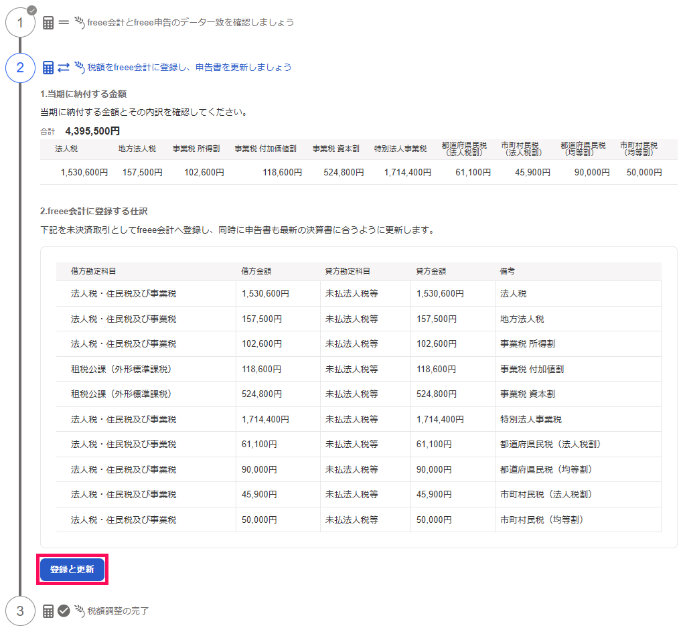Click the 都道府県民税(法人税割) header in the summary table
685x638 pixels.
(464, 149)
